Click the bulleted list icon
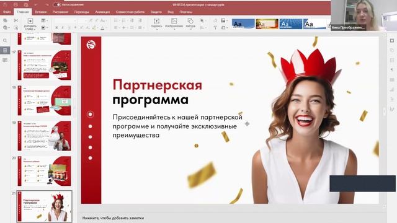The width and height of the screenshot is (397, 223). point(117,20)
